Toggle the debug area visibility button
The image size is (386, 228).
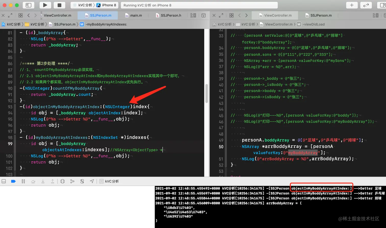(x=4, y=181)
